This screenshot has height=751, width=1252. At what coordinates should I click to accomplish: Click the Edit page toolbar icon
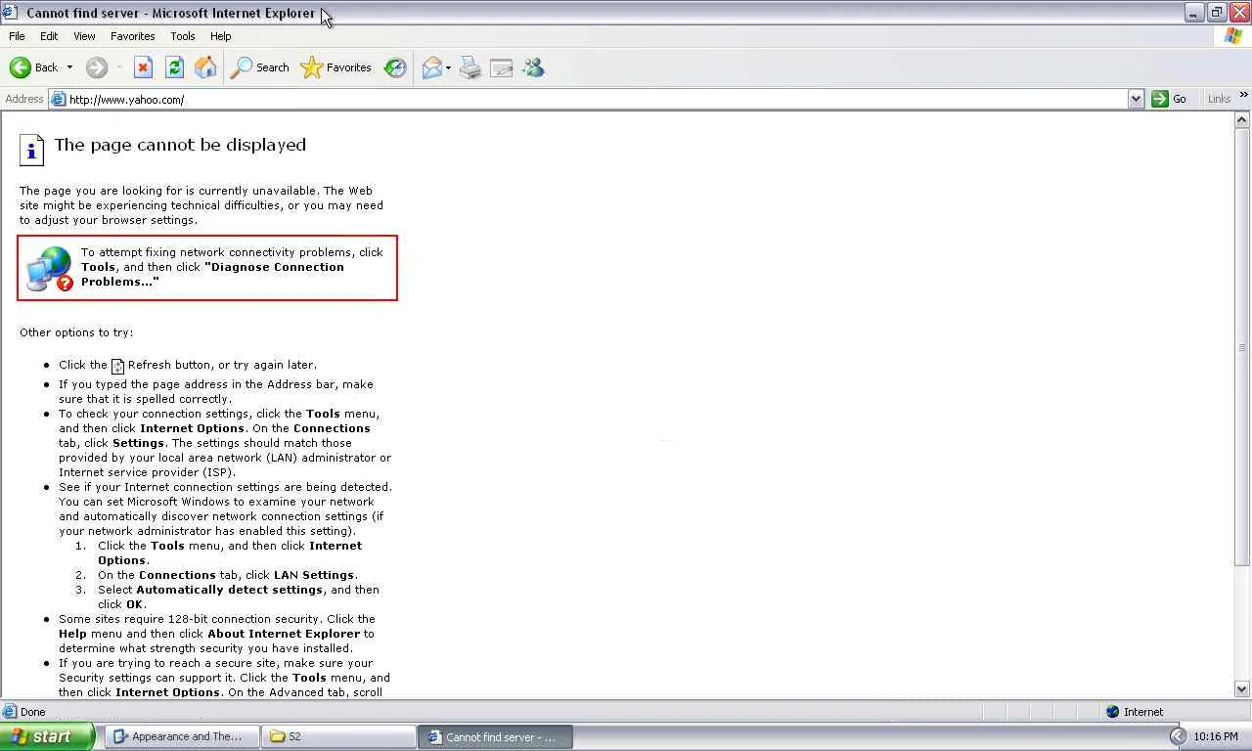tap(502, 67)
